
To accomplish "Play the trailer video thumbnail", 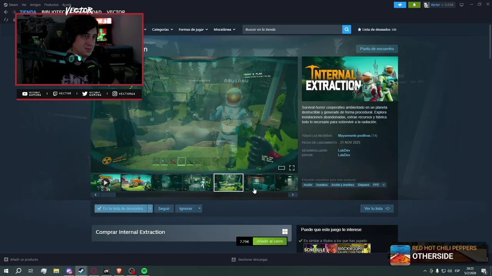I will click(x=105, y=183).
